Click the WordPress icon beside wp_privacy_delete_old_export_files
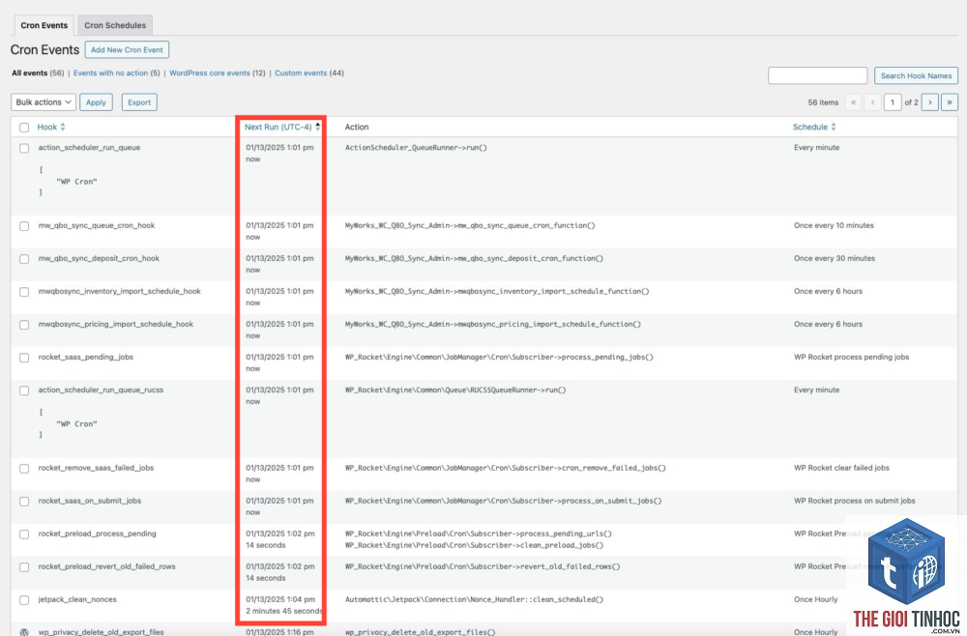 pyautogui.click(x=24, y=632)
